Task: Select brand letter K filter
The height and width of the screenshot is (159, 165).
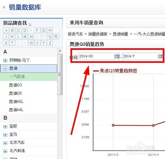Action: (12, 37)
